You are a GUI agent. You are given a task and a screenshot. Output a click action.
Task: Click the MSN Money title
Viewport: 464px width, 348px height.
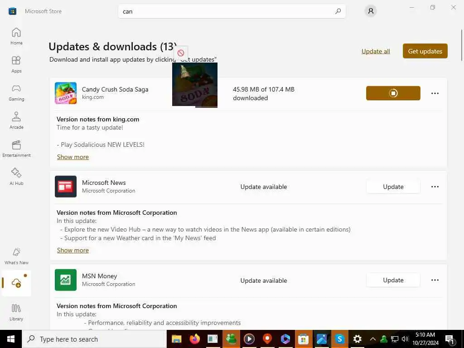(99, 276)
